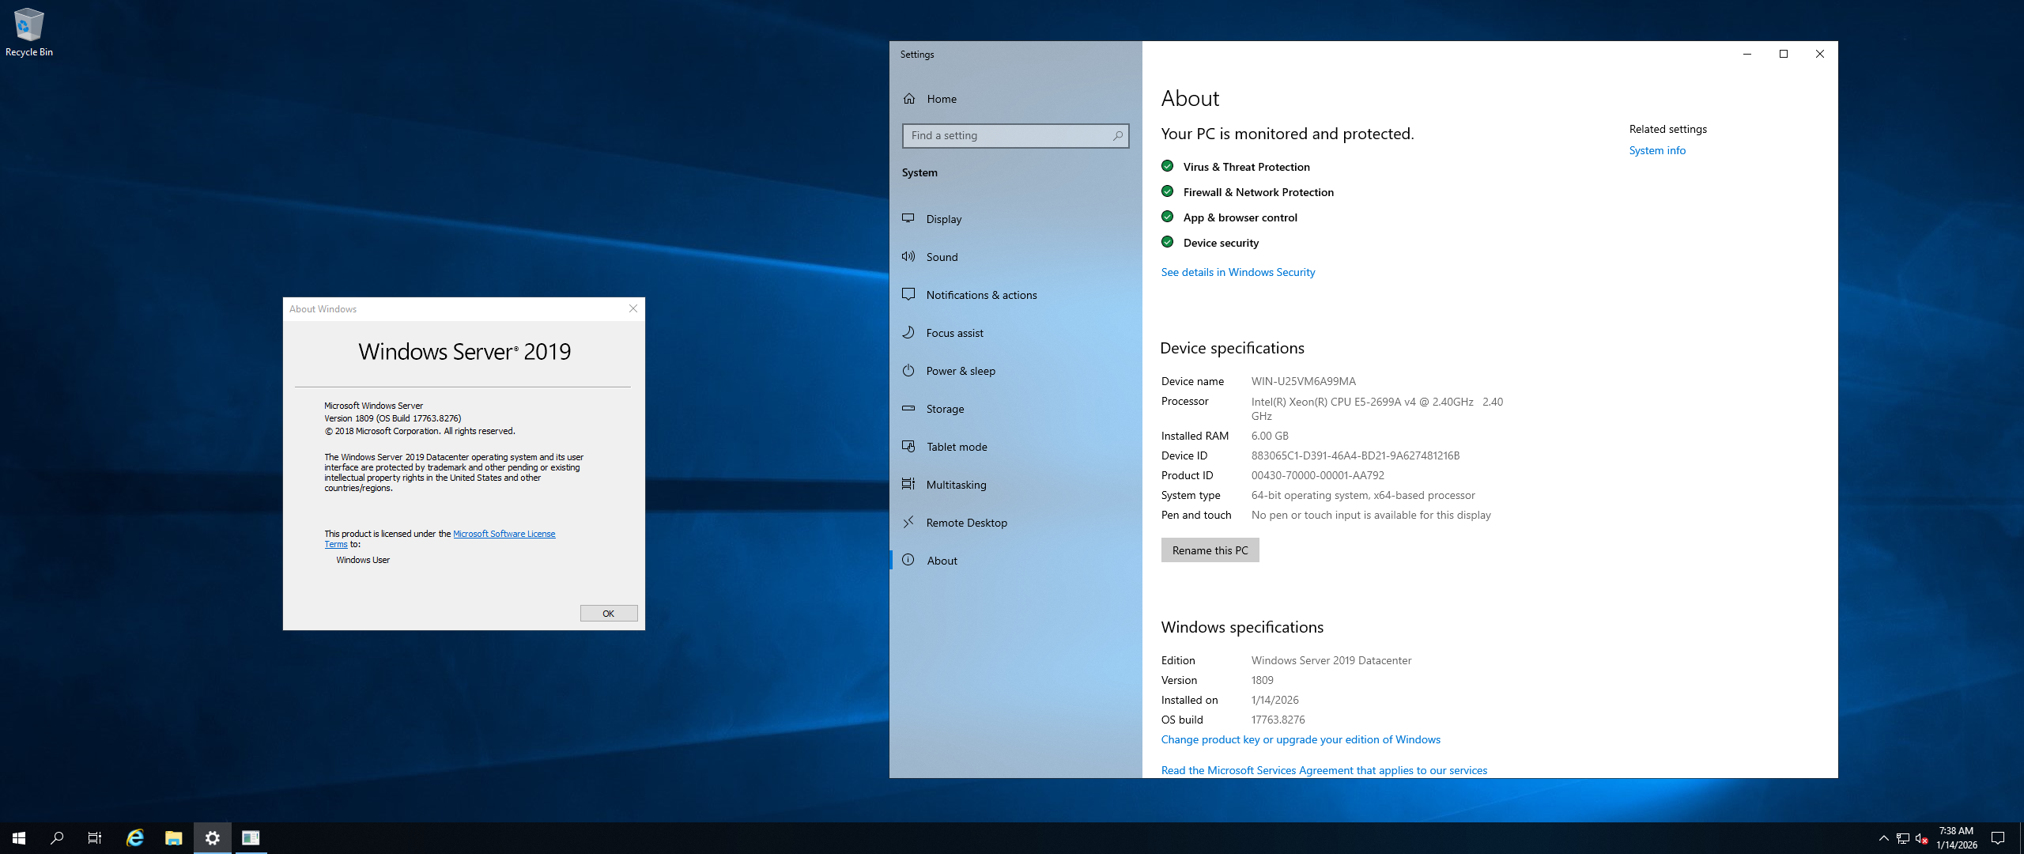Go to Storage settings
2024x854 pixels.
945,409
